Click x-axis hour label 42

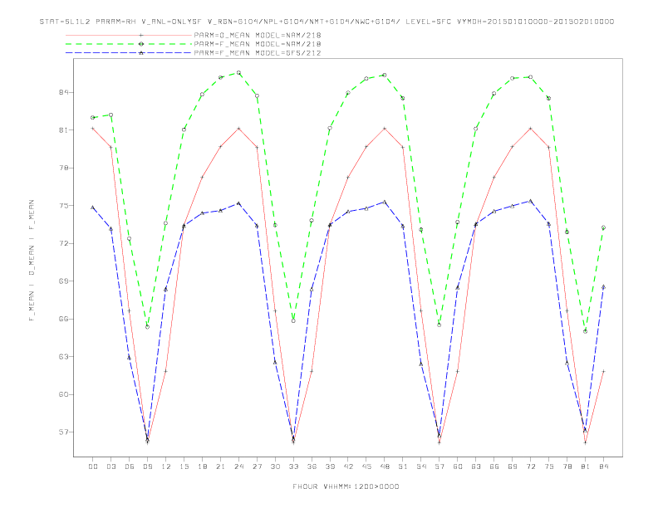coord(348,466)
